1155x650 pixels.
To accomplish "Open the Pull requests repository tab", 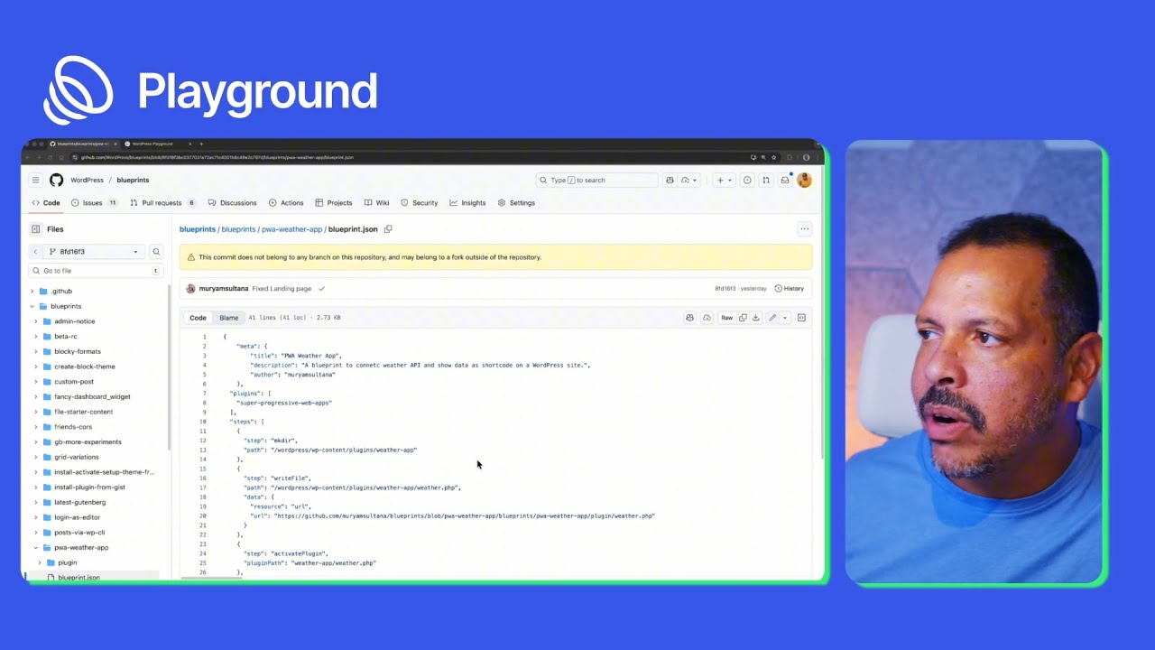I will (162, 203).
